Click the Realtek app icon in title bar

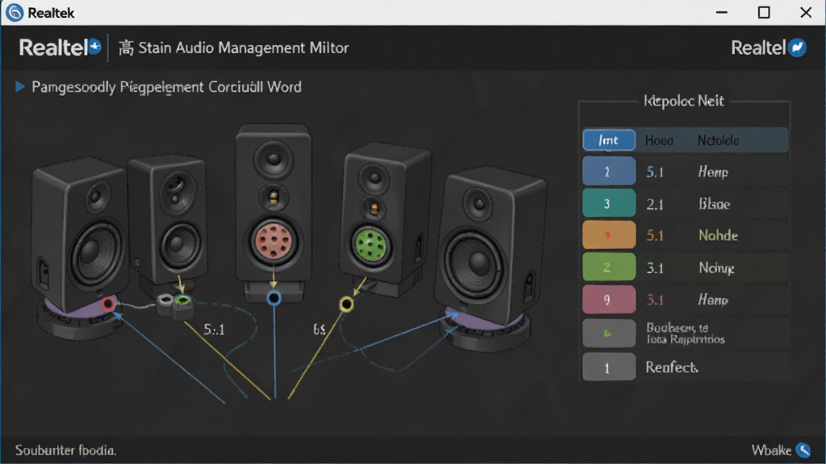(x=15, y=12)
